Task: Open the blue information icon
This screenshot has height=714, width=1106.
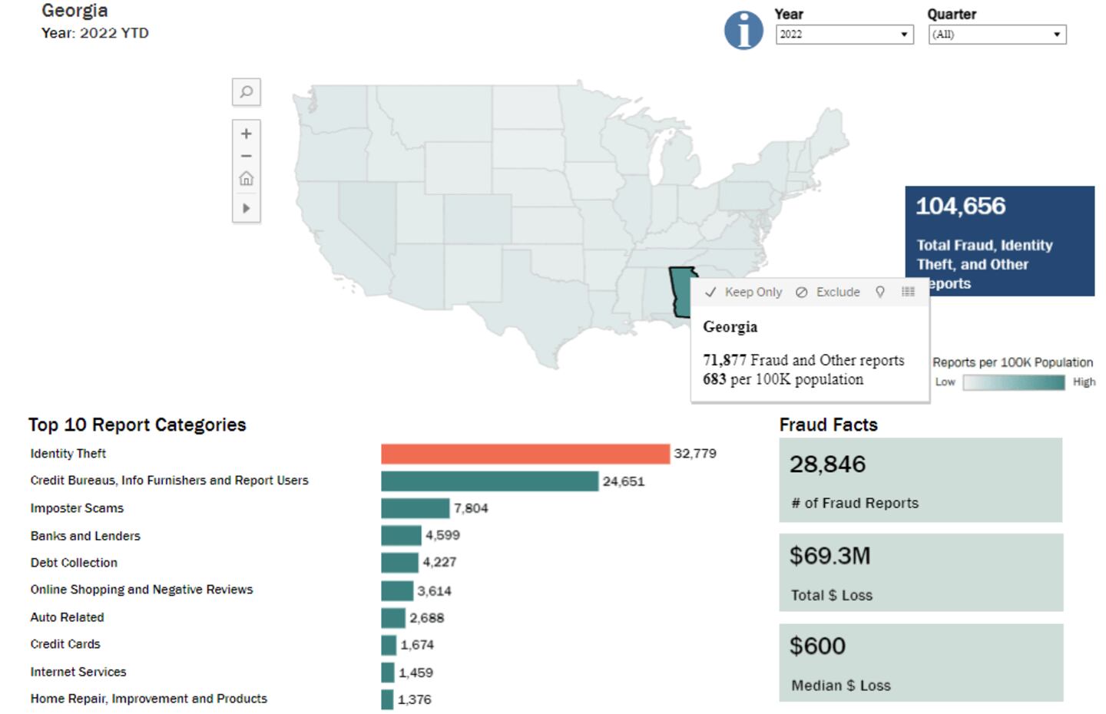Action: point(743,31)
